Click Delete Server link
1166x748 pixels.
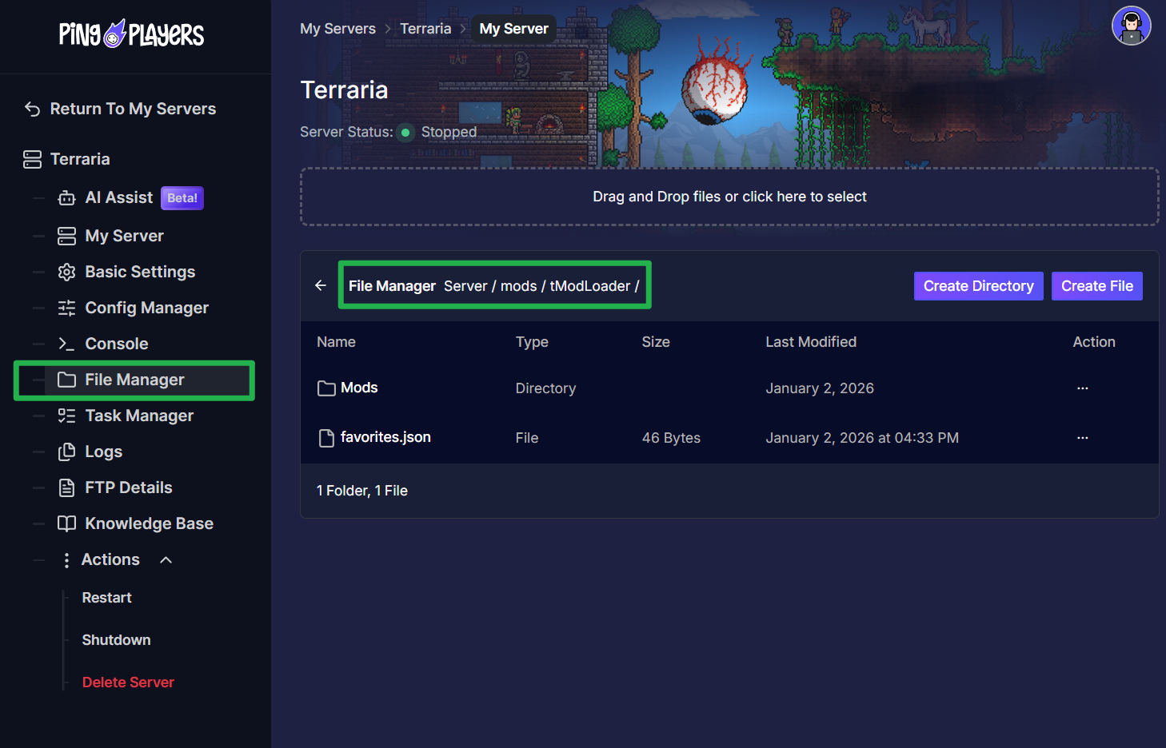128,682
